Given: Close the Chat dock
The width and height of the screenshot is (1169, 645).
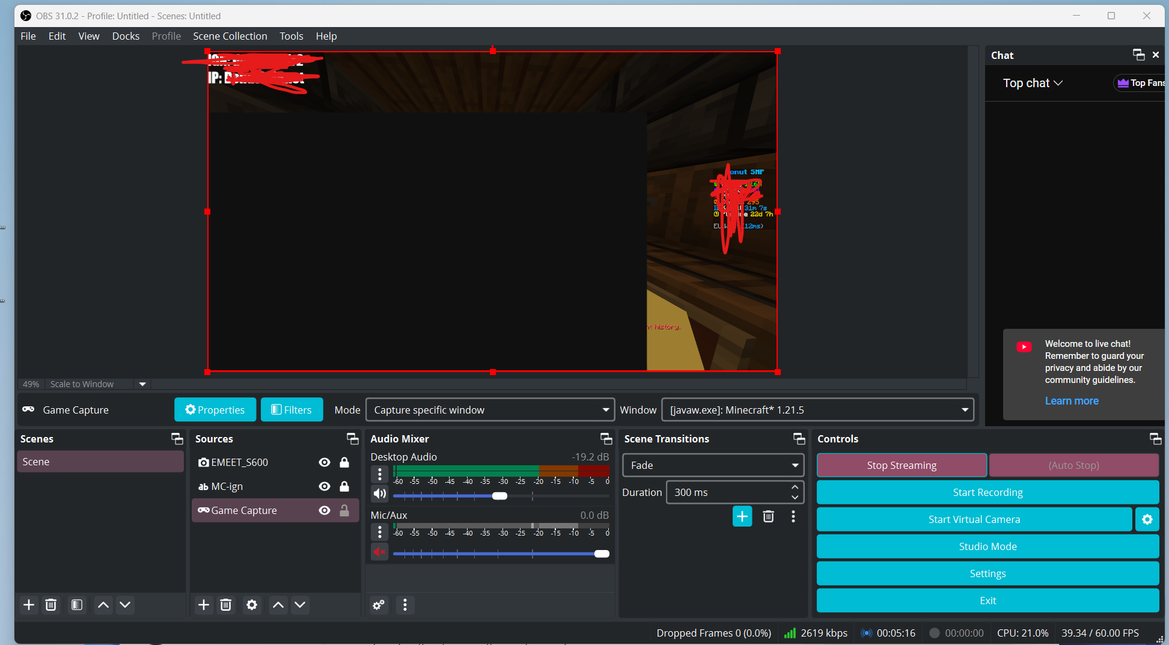Looking at the screenshot, I should (x=1156, y=55).
